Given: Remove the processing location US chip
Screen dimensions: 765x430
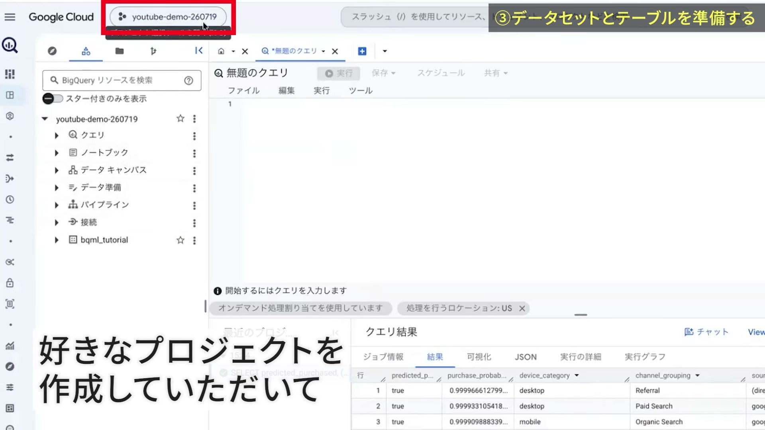Looking at the screenshot, I should tap(522, 309).
